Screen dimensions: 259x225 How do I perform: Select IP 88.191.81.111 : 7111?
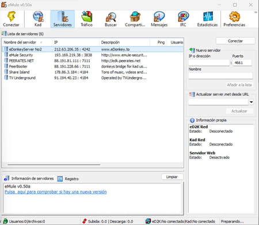click(x=72, y=61)
